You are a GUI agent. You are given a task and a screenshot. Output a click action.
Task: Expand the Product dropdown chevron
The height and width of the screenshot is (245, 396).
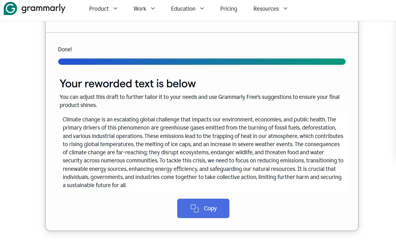115,9
